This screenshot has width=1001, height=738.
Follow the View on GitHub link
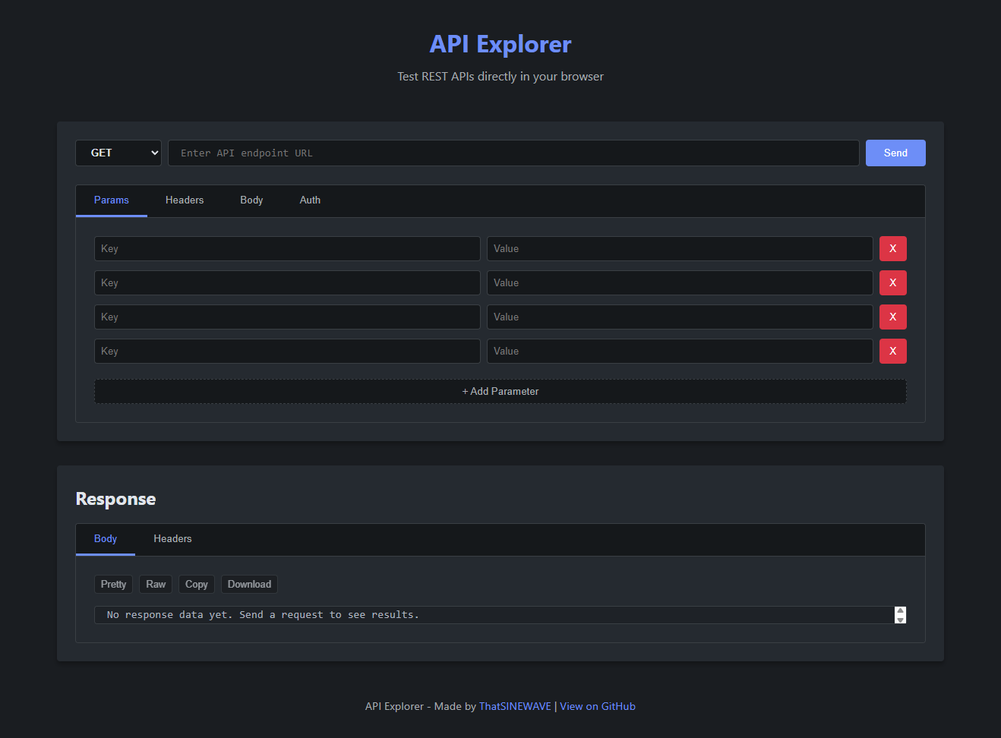pyautogui.click(x=598, y=706)
